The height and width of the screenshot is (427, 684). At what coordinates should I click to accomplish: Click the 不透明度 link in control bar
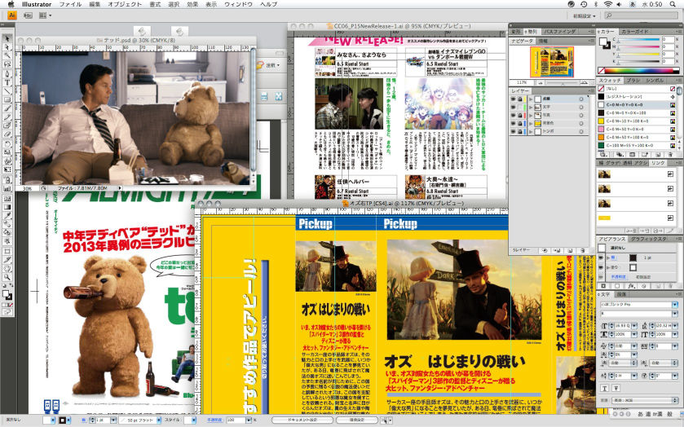214,420
